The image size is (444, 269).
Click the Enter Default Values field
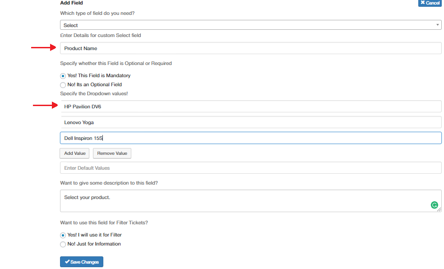click(250, 168)
